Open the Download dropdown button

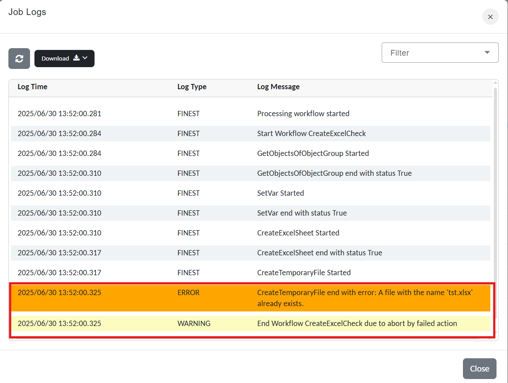coord(64,58)
